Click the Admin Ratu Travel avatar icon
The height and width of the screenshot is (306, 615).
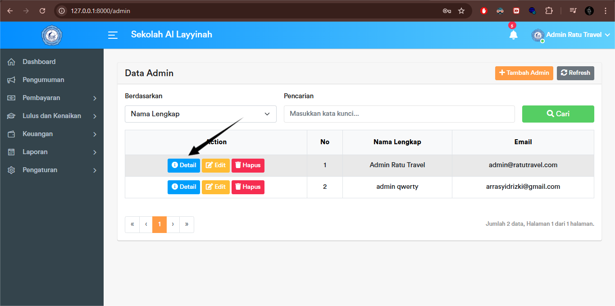point(537,35)
